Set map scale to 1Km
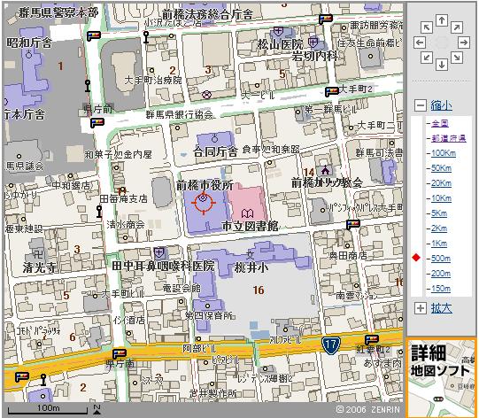This screenshot has width=479, height=418. point(439,244)
